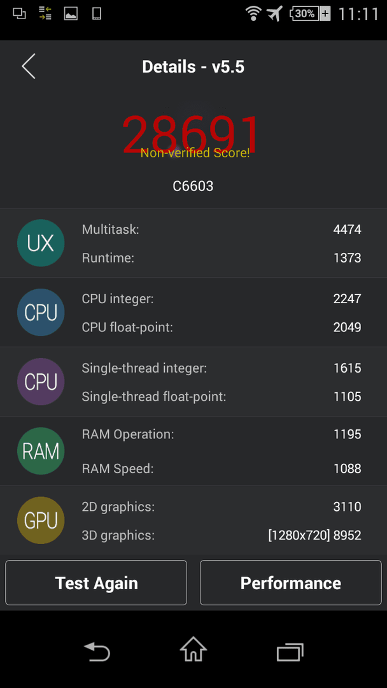Select the purple CPU single-thread icon

(41, 382)
